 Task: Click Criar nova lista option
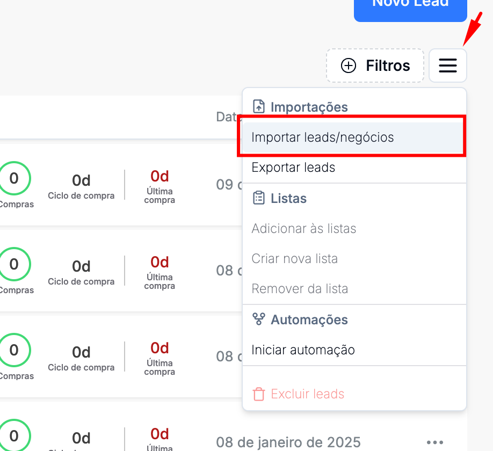click(294, 259)
